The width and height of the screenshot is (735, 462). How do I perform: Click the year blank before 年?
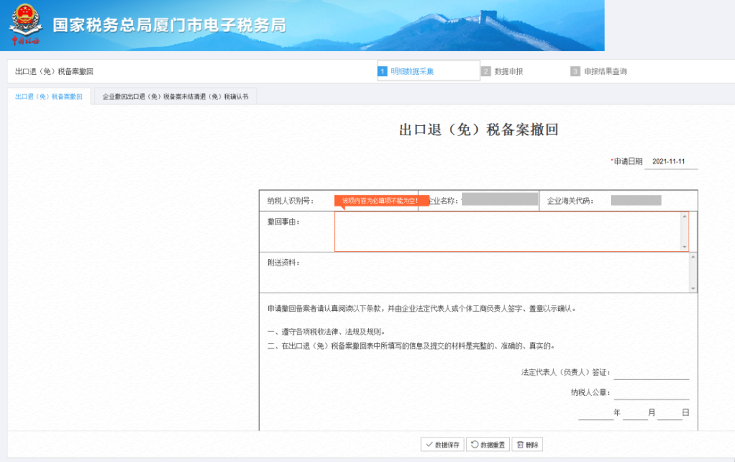[x=595, y=413]
